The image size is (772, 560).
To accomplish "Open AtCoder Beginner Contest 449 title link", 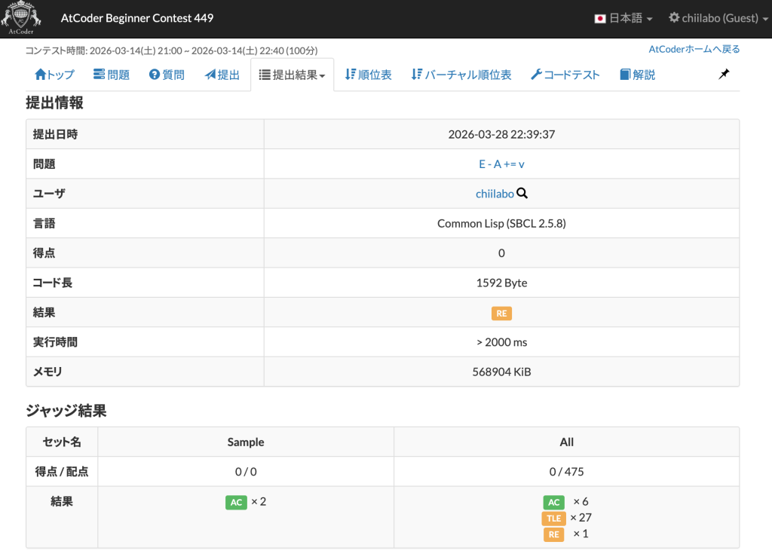I will click(x=137, y=18).
